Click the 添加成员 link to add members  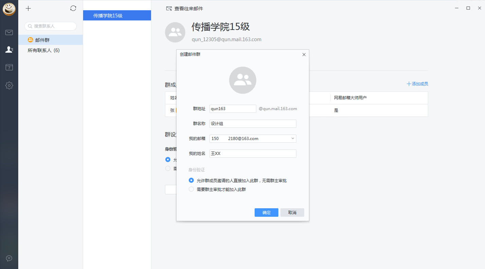pos(417,84)
